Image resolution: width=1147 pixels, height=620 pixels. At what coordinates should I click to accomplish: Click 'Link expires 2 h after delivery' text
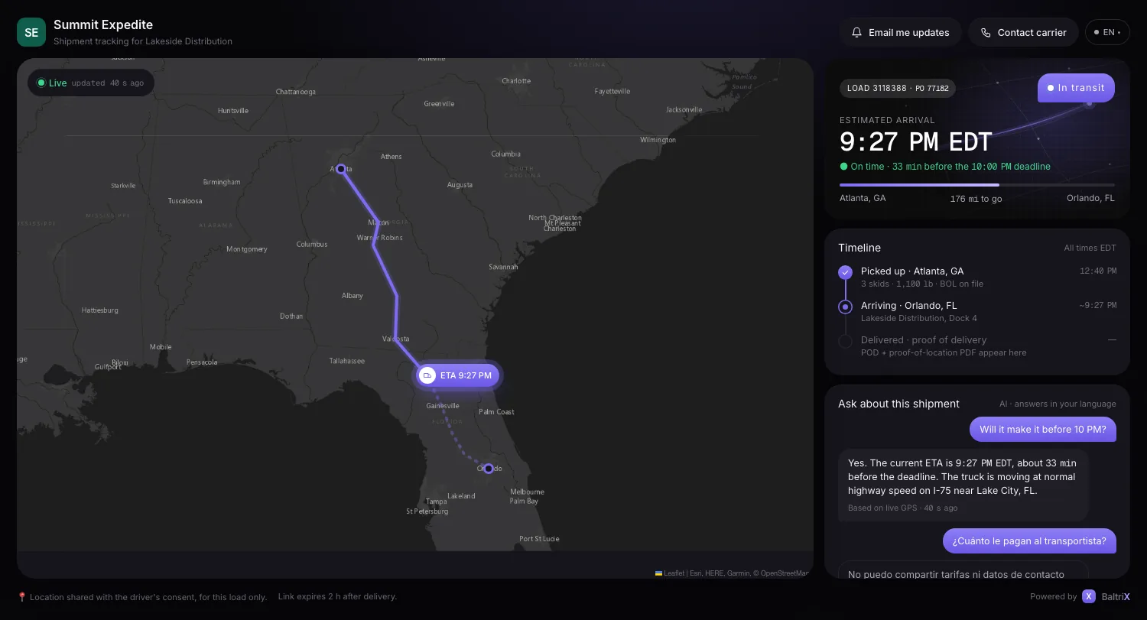point(337,596)
